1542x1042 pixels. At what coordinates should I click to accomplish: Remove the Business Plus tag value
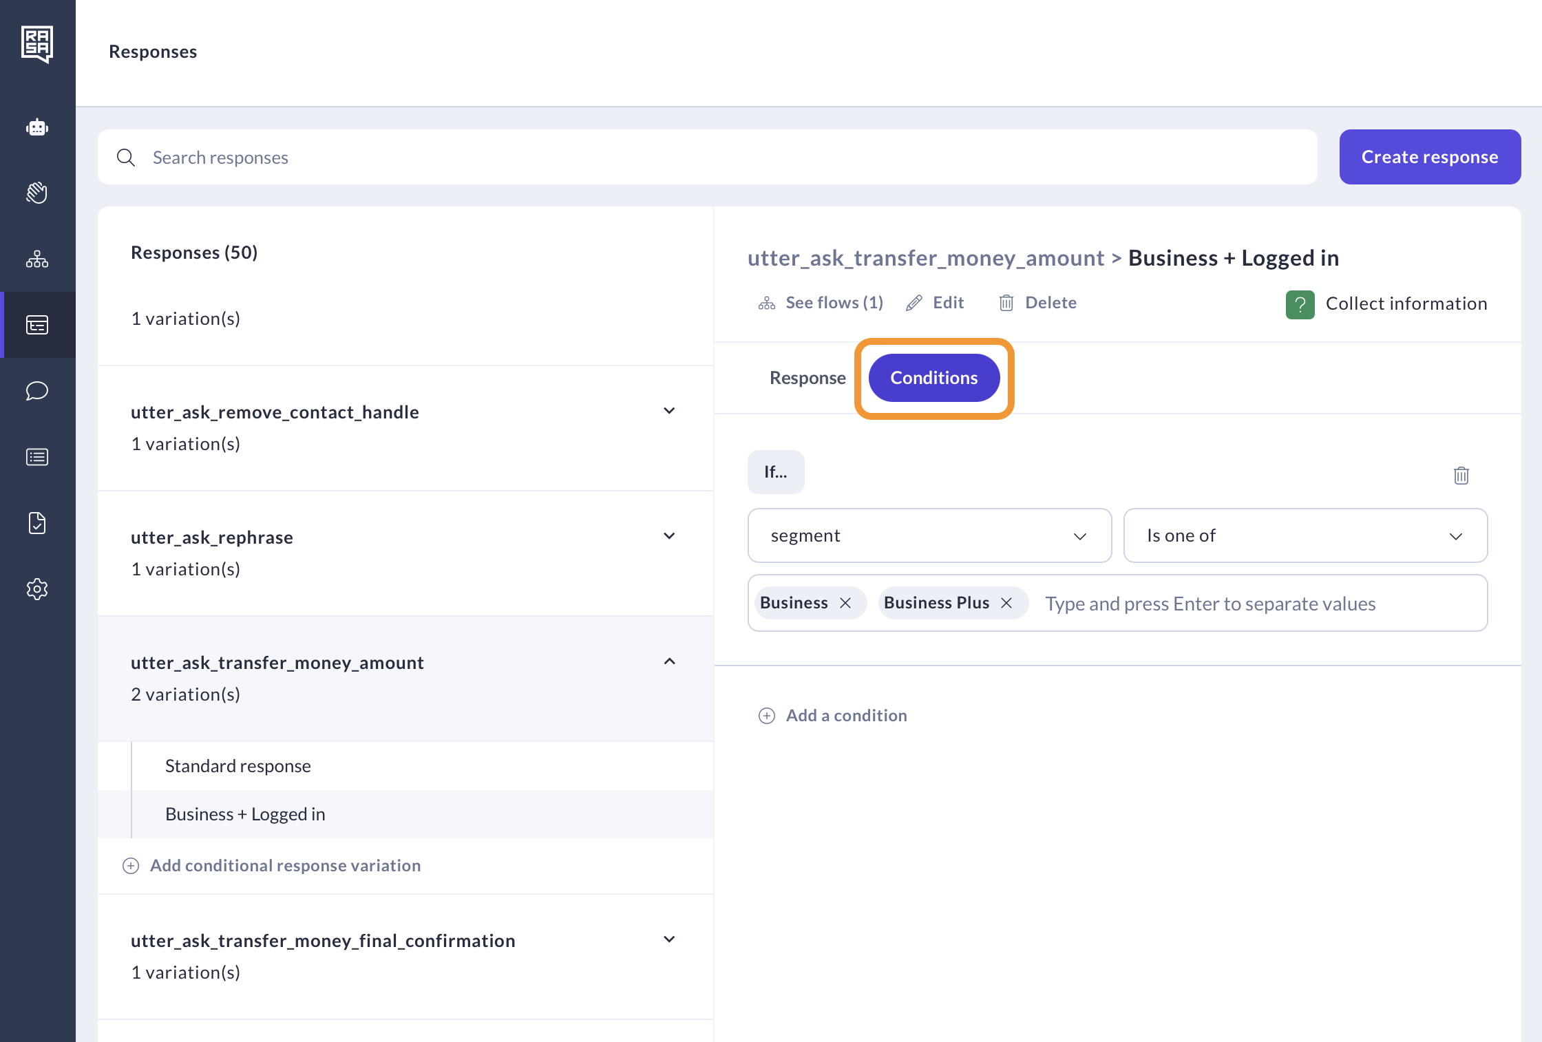pyautogui.click(x=1006, y=603)
